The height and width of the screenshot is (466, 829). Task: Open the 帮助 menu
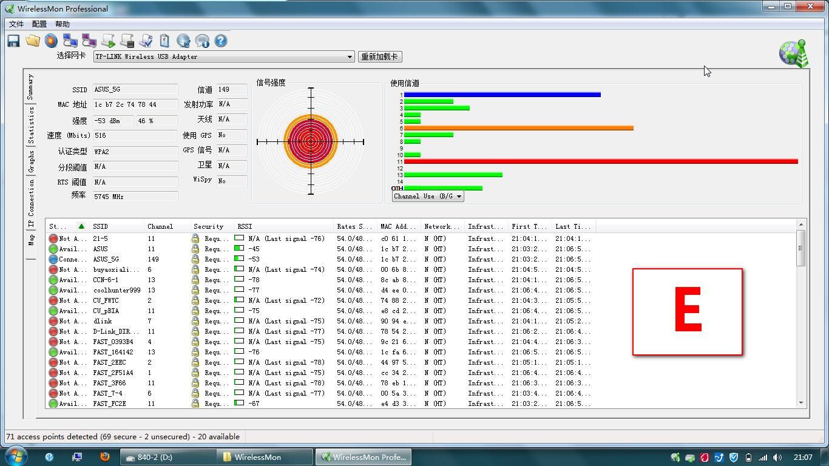pyautogui.click(x=63, y=24)
